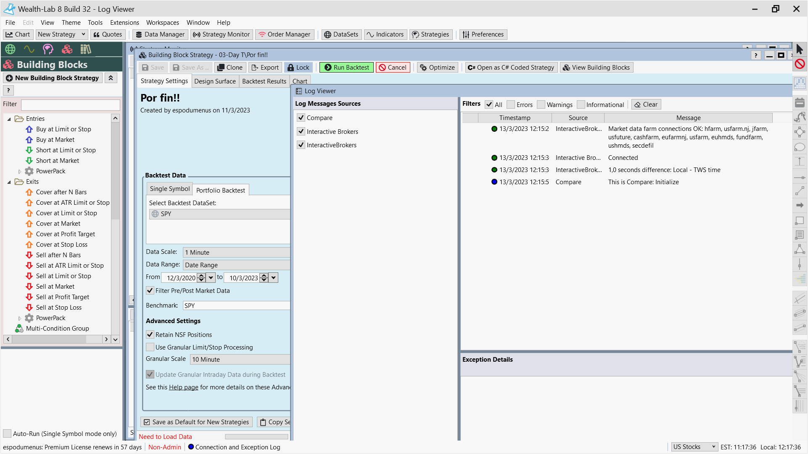Click Save as Default for New Strategies
808x454 pixels.
(x=196, y=422)
